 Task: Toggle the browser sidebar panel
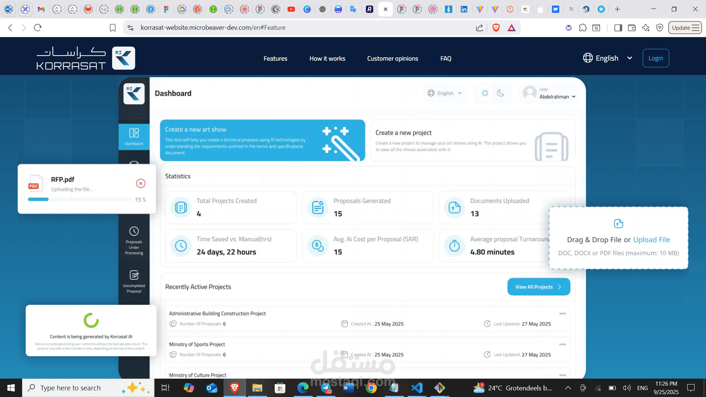(618, 28)
